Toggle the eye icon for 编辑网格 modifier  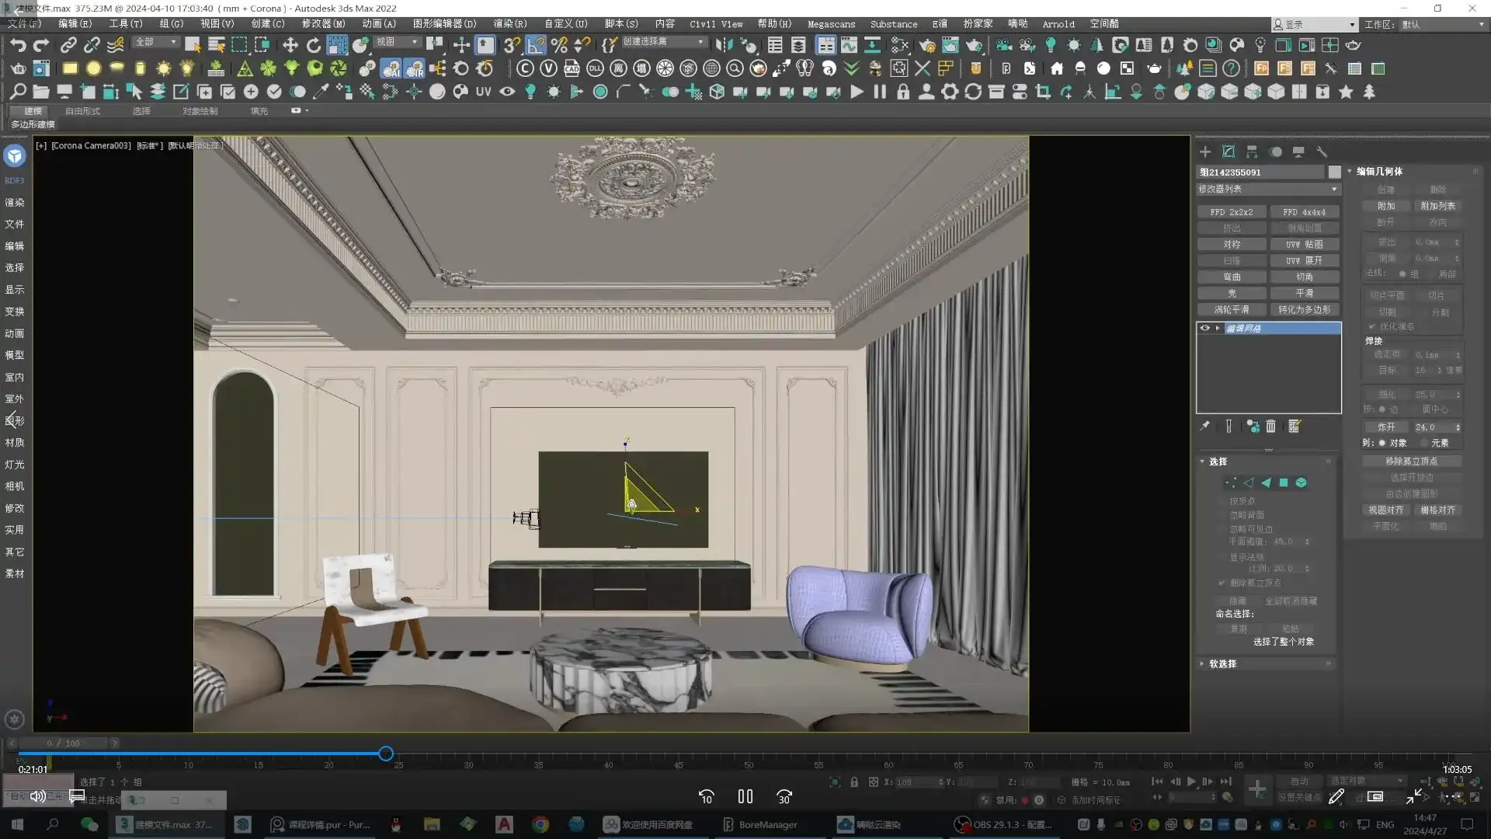1205,328
